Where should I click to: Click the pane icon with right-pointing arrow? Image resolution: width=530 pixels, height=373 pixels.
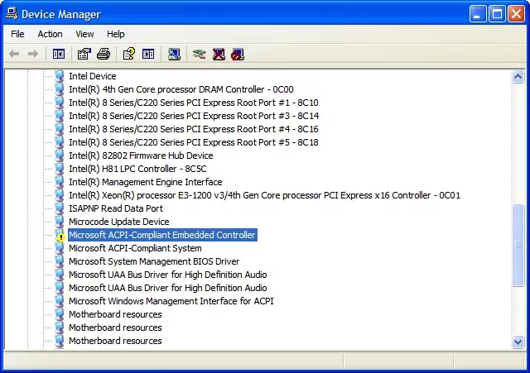click(x=148, y=54)
